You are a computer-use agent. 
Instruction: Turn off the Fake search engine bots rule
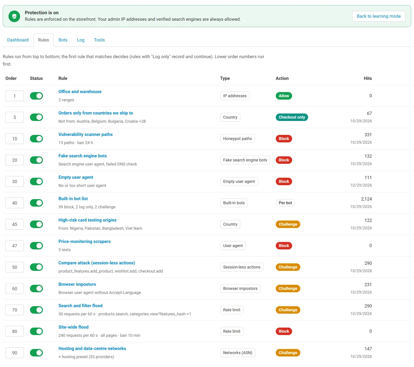pos(36,160)
